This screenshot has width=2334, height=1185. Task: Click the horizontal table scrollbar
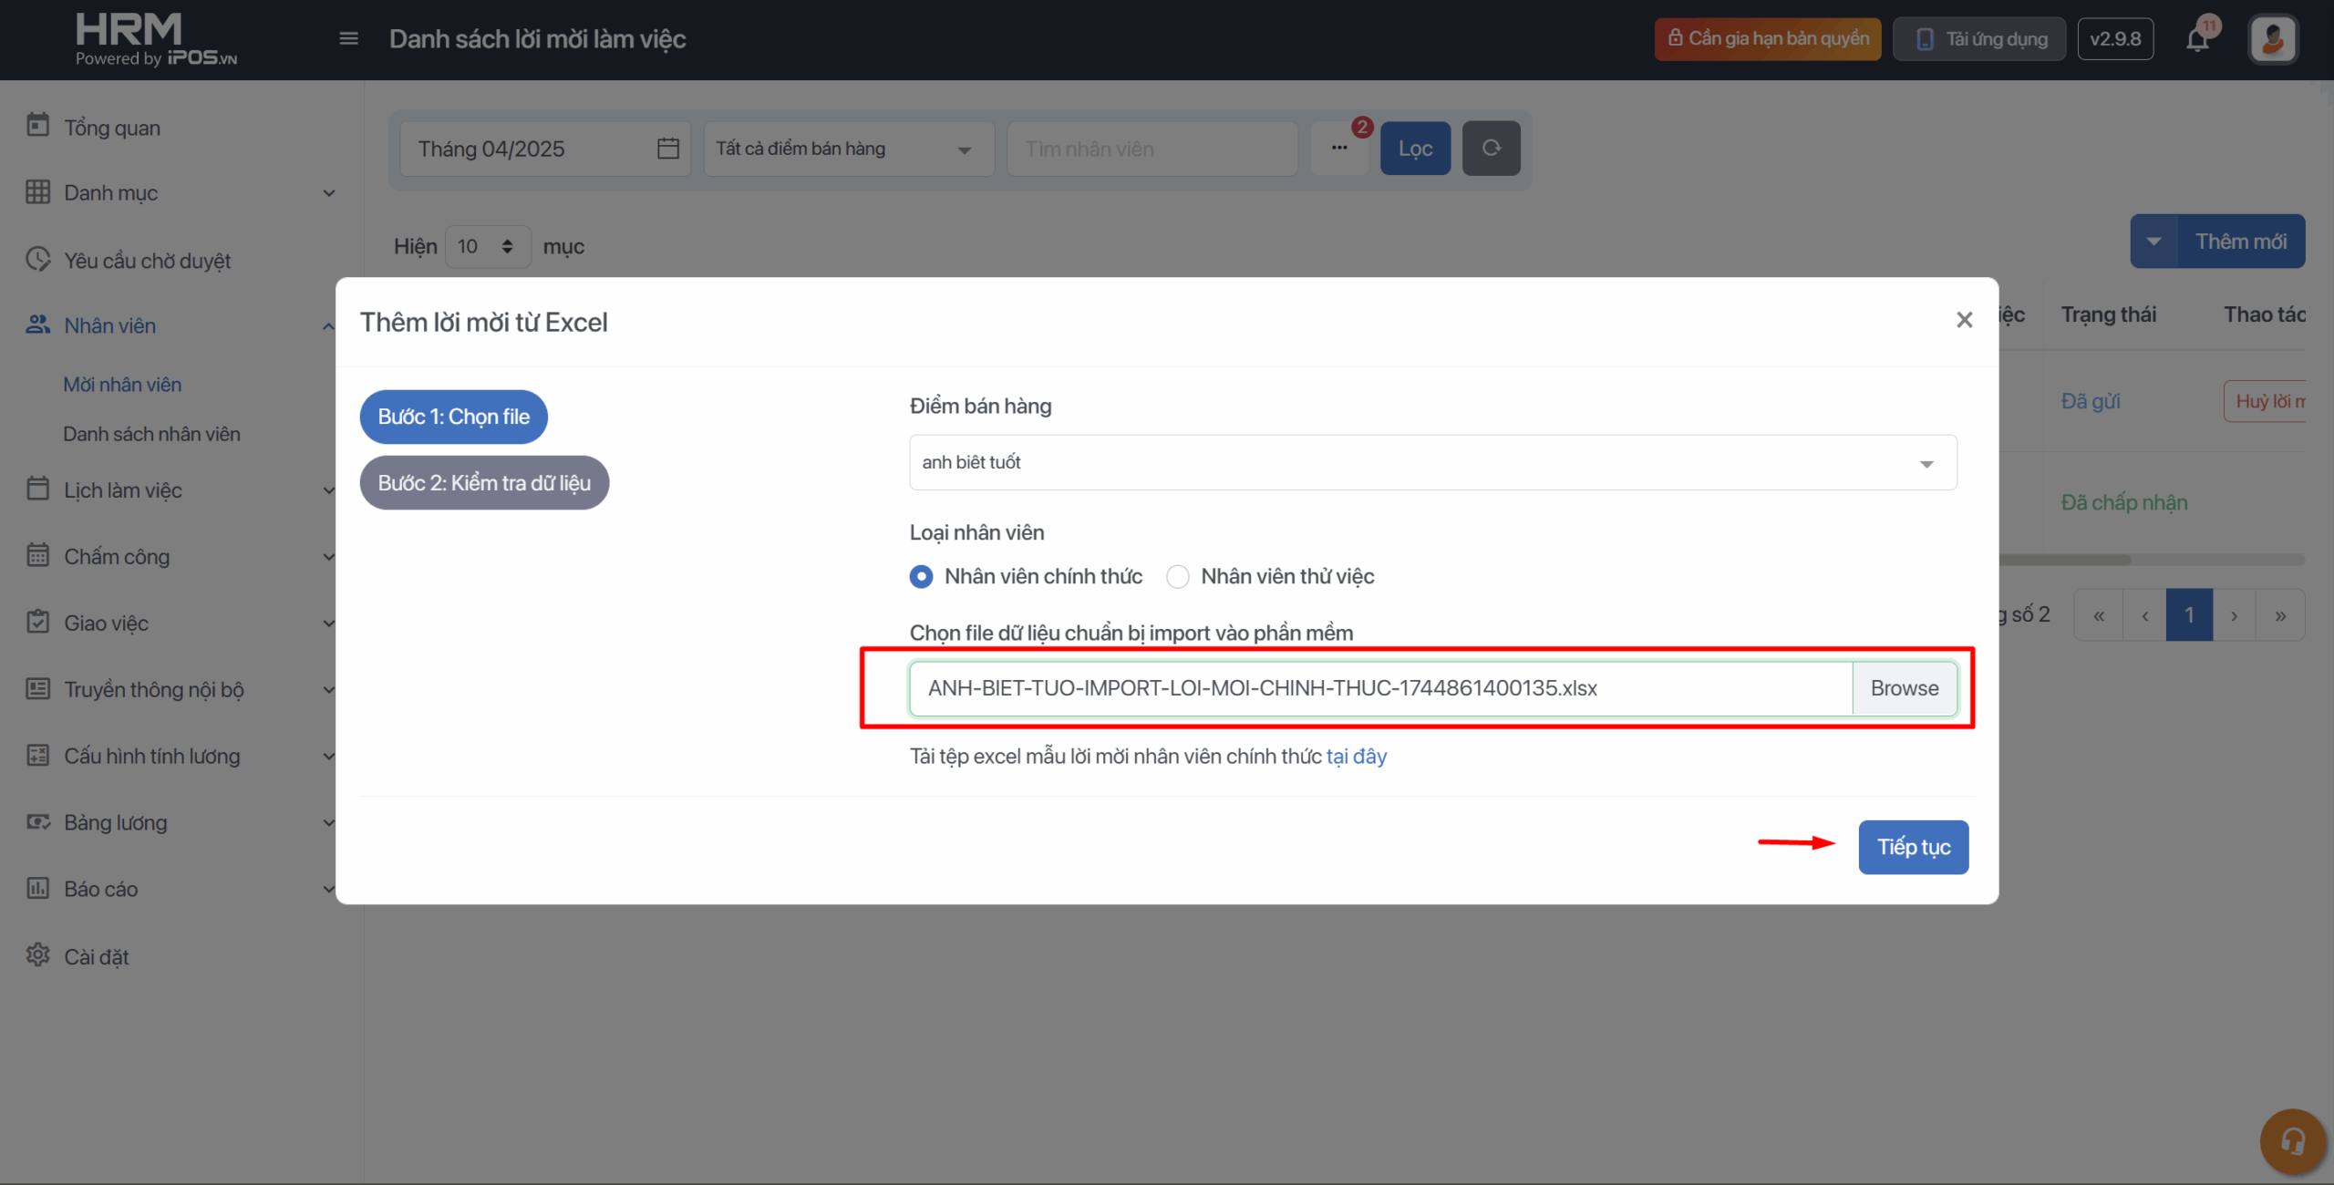(x=2065, y=560)
